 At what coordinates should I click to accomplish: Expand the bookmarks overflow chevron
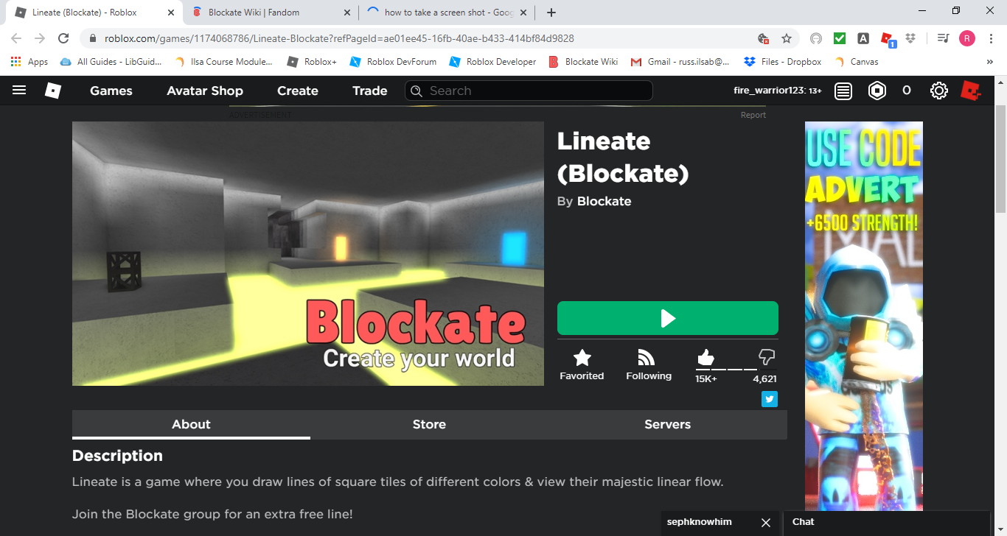990,62
